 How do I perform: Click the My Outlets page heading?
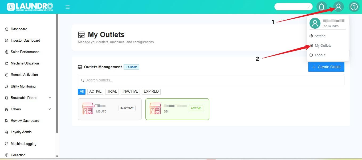pos(106,35)
